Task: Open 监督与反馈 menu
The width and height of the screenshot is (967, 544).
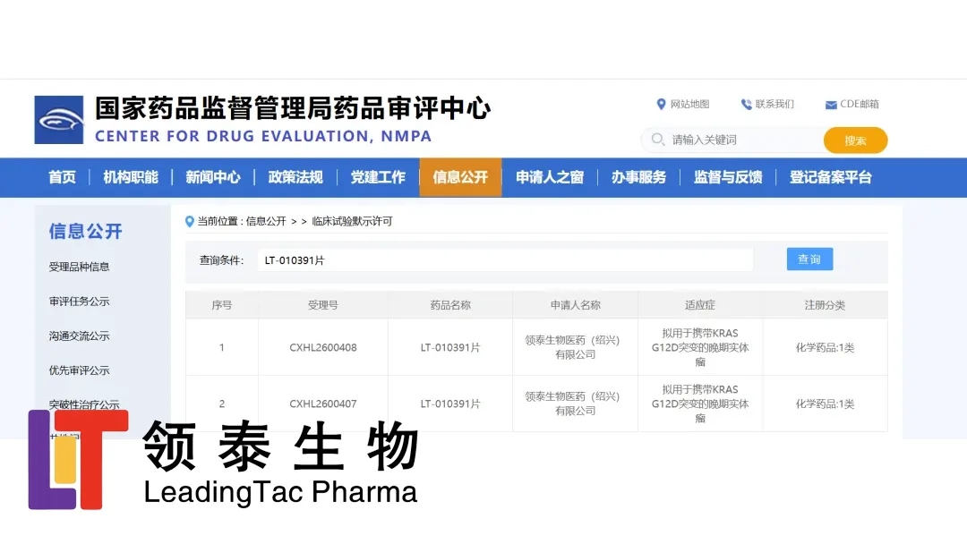Action: pyautogui.click(x=728, y=177)
